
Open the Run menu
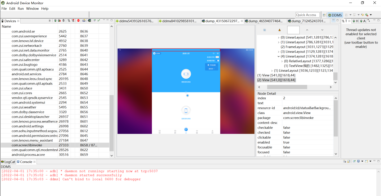point(21,8)
